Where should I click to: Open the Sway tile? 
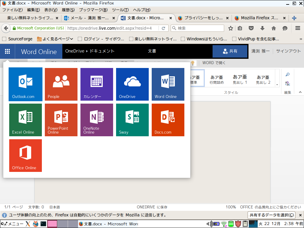click(x=132, y=120)
